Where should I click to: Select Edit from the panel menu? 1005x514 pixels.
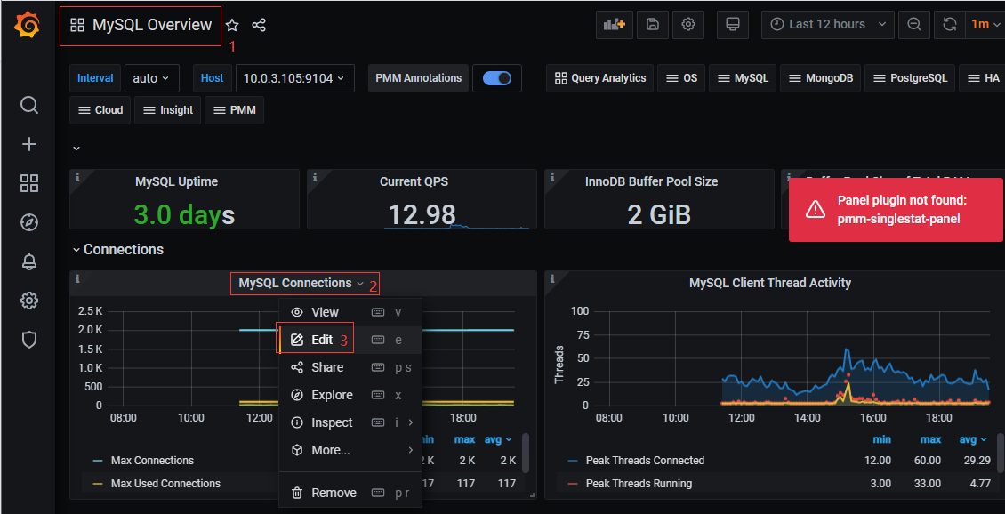[x=321, y=340]
